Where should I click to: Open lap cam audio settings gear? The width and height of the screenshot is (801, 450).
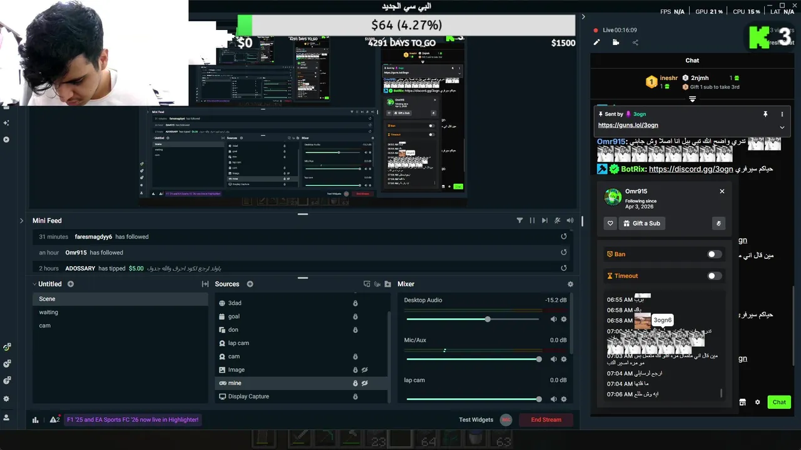pos(564,399)
